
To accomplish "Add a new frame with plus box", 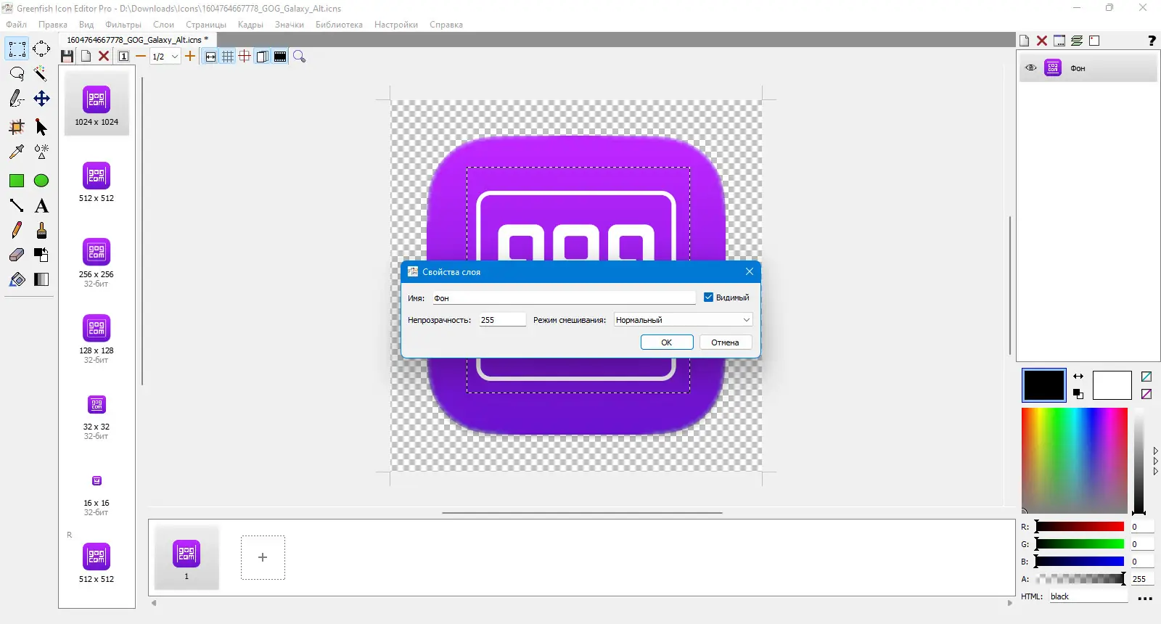I will 263,557.
